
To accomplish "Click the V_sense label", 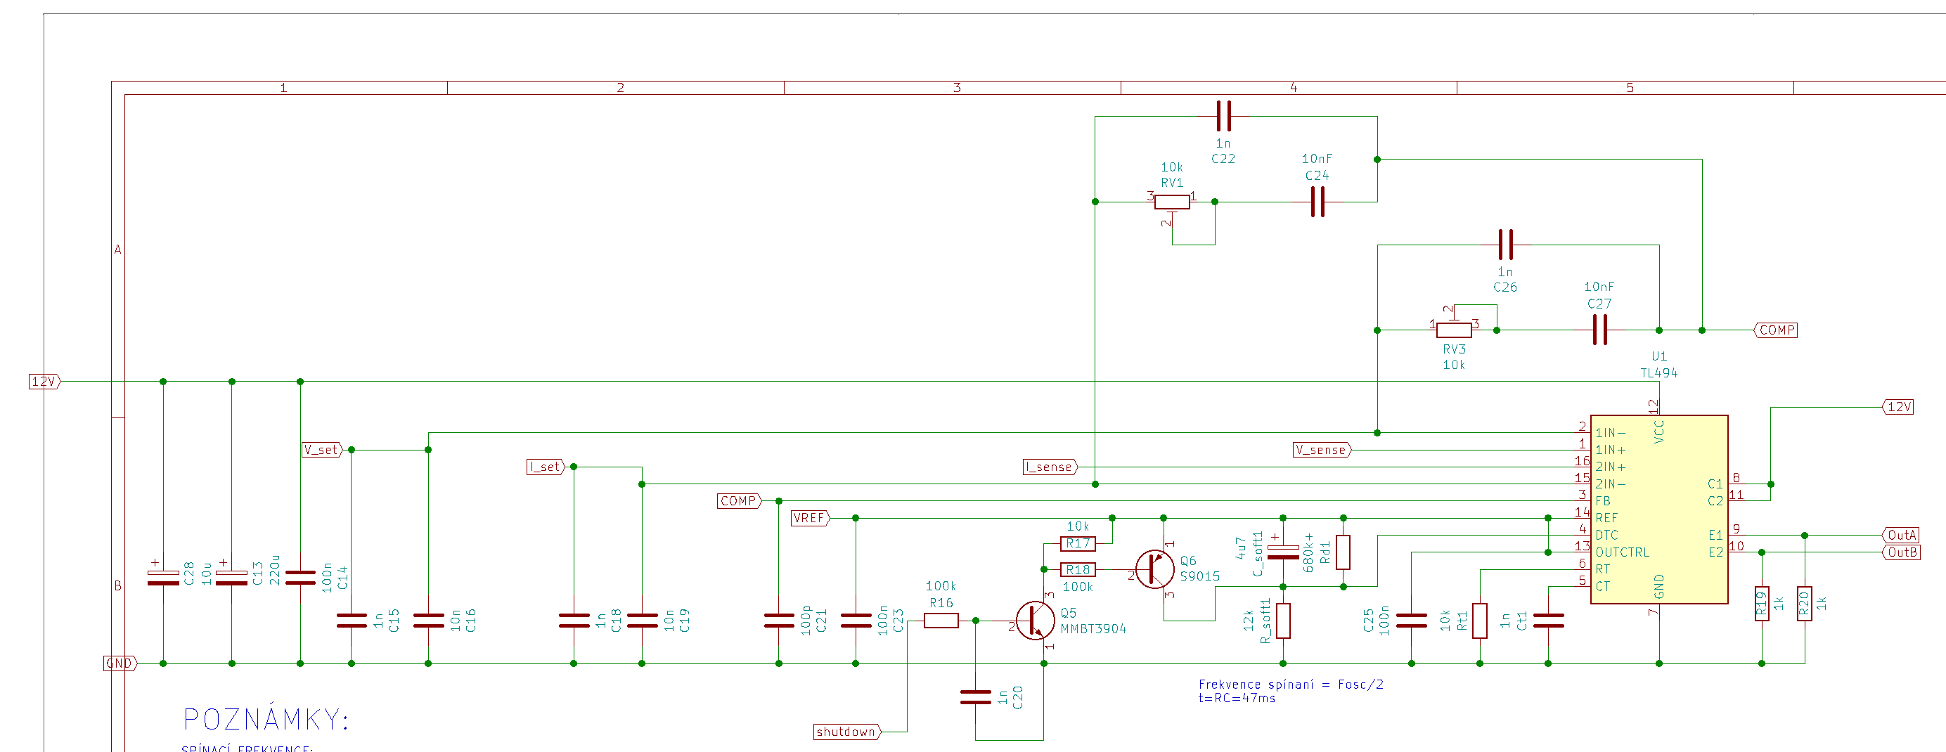I will click(1323, 450).
